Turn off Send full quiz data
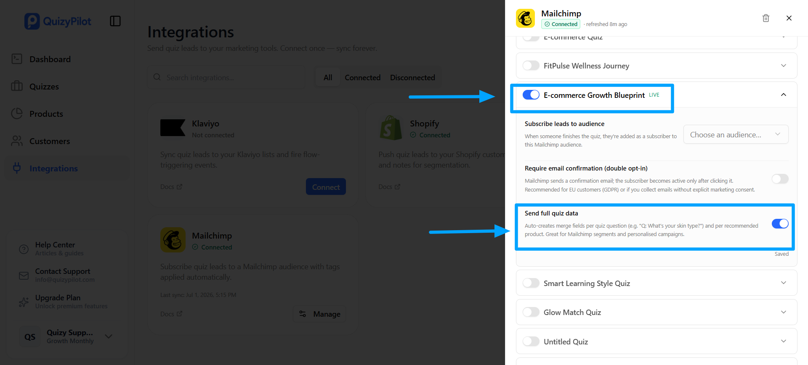 (780, 223)
